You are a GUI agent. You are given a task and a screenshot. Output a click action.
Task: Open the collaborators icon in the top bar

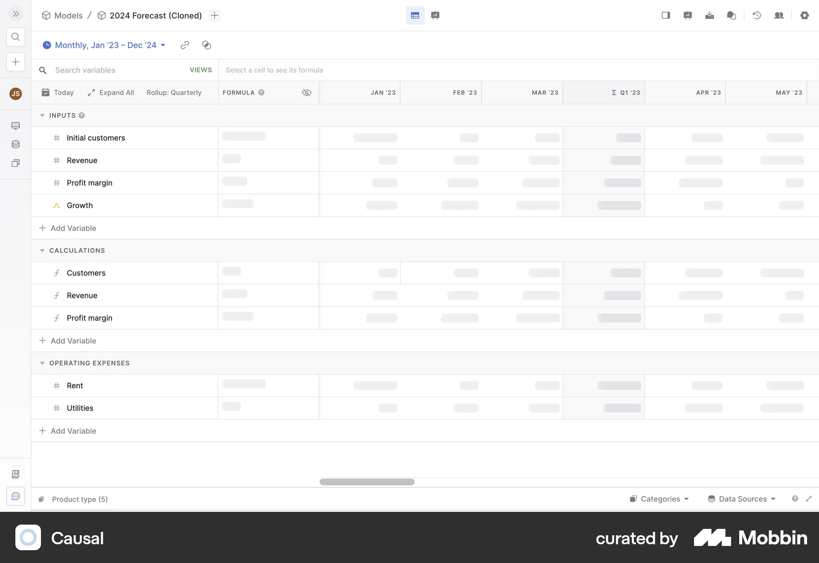[x=779, y=15]
